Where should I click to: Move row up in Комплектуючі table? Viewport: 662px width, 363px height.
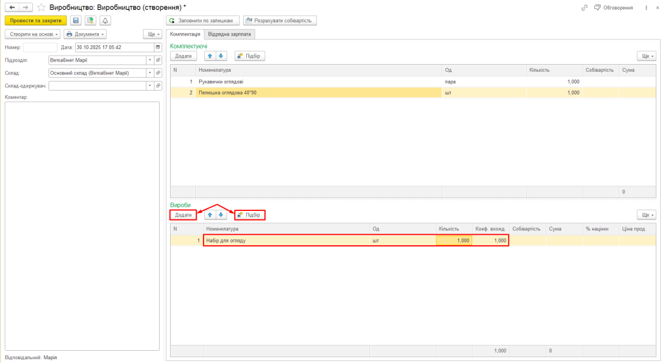pos(209,56)
